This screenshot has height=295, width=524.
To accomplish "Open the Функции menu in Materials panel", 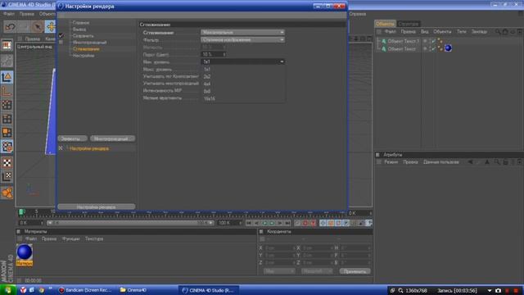I will tap(71, 238).
